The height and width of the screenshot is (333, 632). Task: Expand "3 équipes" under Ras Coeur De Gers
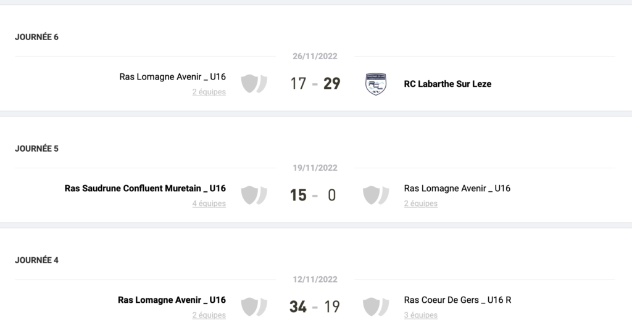[x=421, y=315]
